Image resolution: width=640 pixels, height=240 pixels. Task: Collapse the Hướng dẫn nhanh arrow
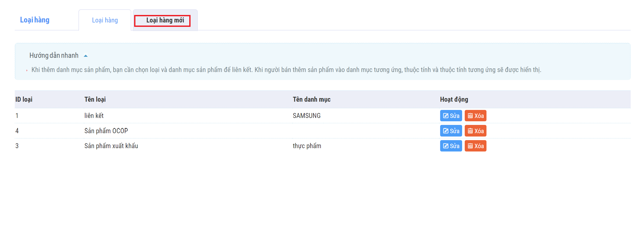(86, 56)
